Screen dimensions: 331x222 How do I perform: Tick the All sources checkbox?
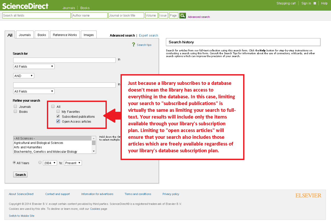click(x=53, y=107)
